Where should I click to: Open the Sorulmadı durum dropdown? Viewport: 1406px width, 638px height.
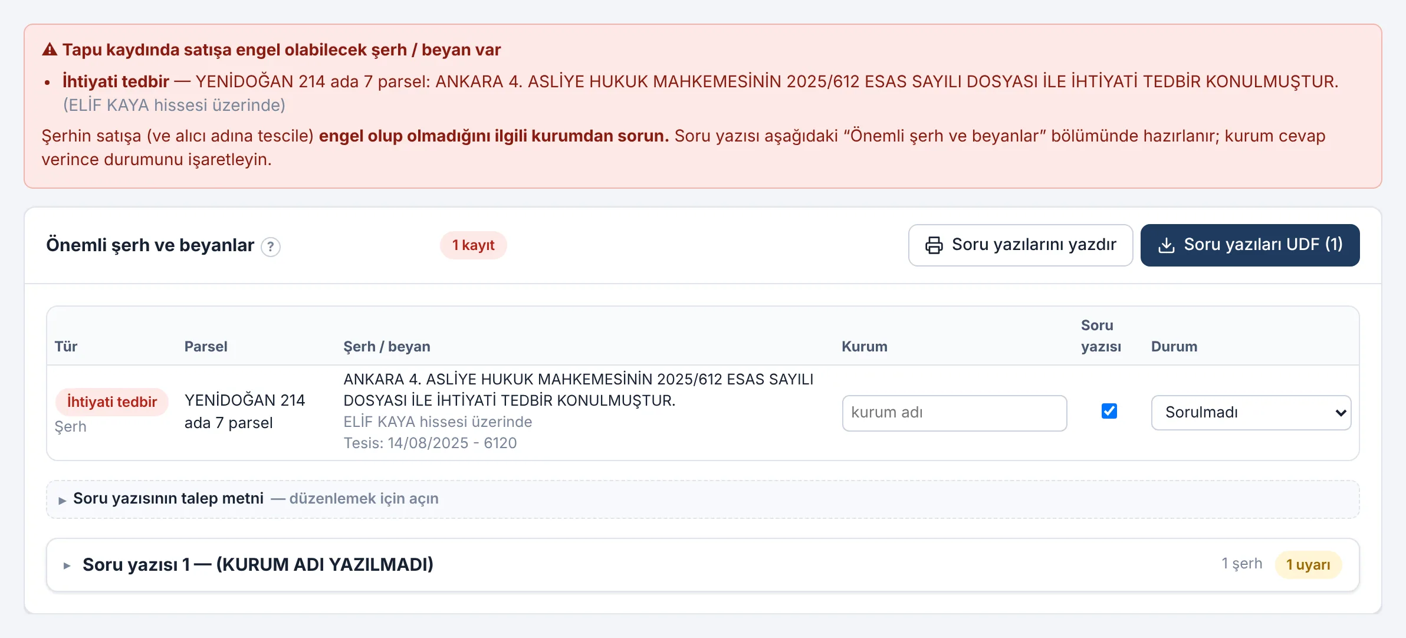coord(1251,413)
